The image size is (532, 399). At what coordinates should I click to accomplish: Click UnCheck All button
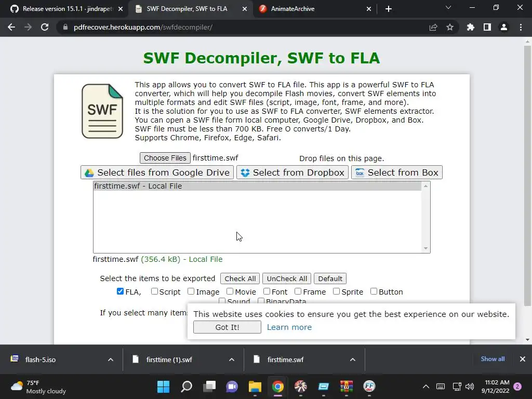[287, 278]
